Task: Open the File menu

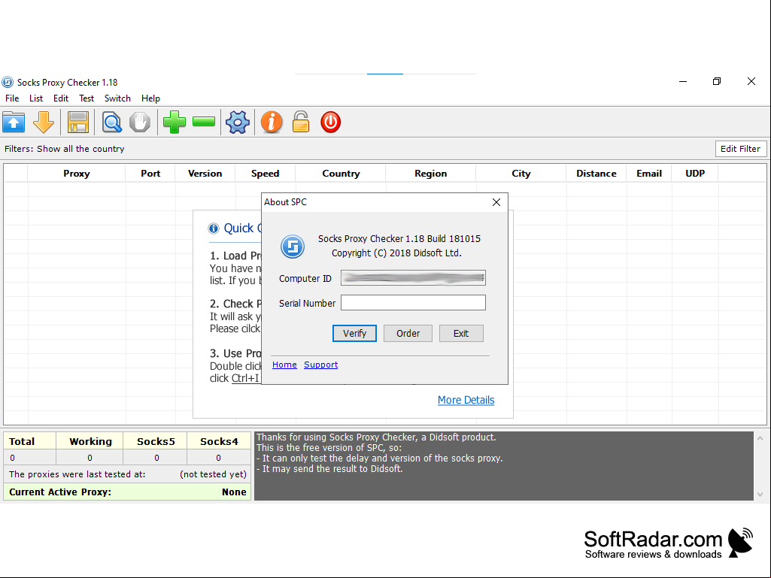Action: pos(12,98)
